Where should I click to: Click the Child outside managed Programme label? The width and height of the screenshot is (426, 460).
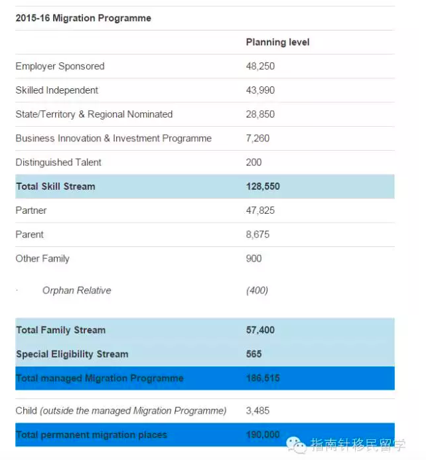(x=121, y=411)
